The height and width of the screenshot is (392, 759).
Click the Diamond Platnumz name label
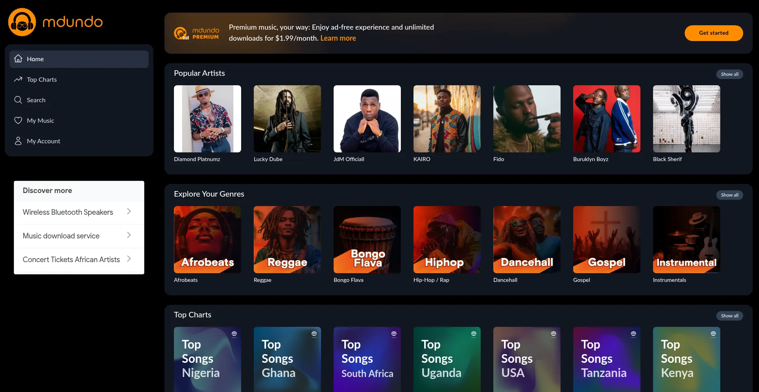point(197,159)
